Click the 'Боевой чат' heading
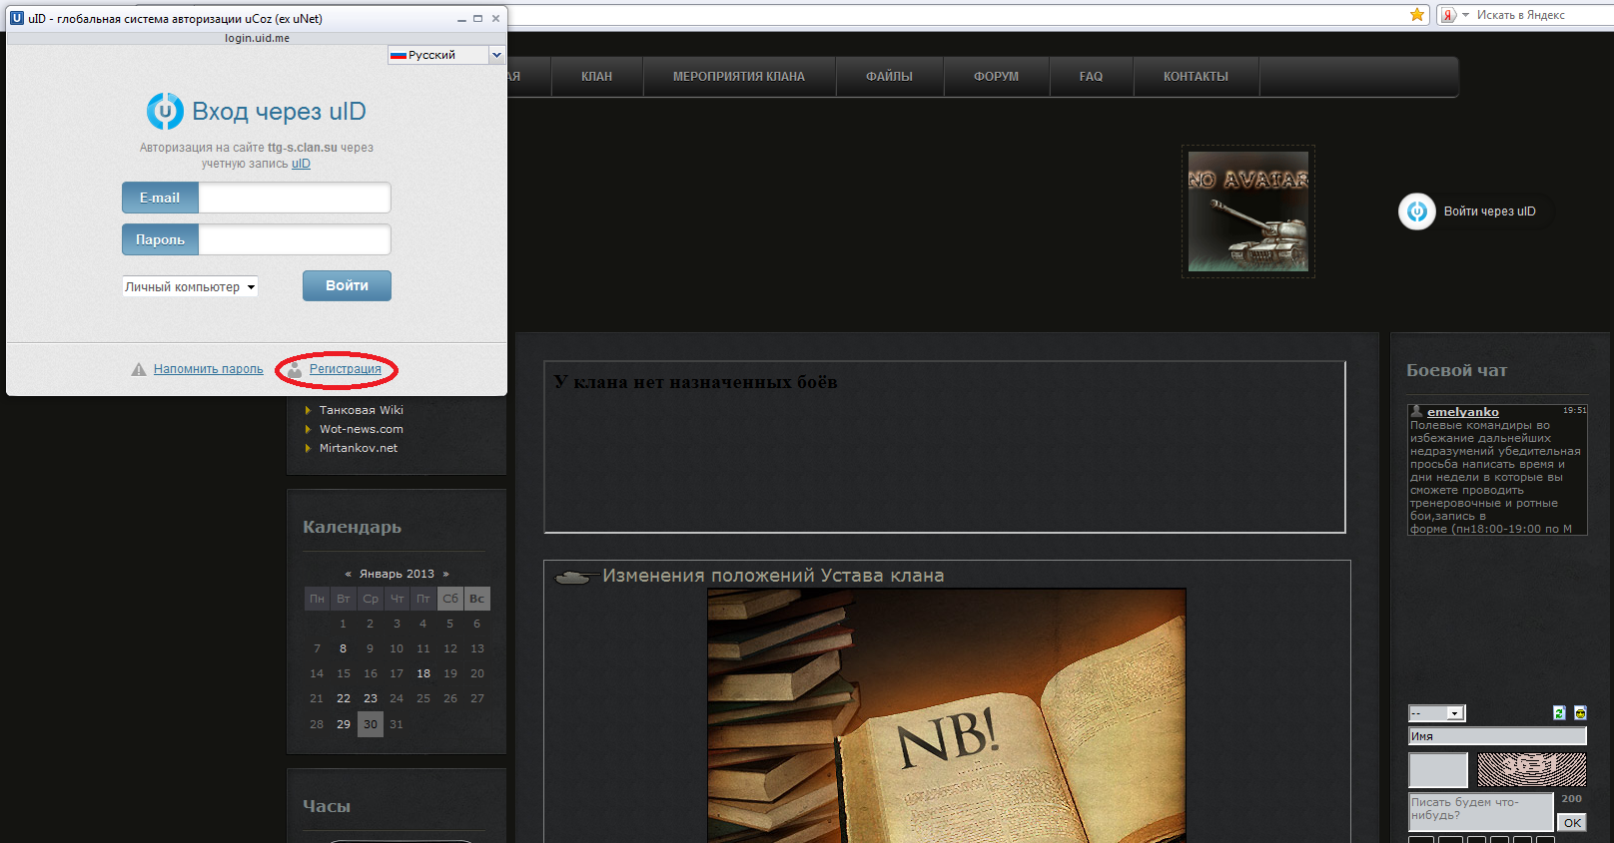Image resolution: width=1614 pixels, height=843 pixels. click(x=1456, y=370)
